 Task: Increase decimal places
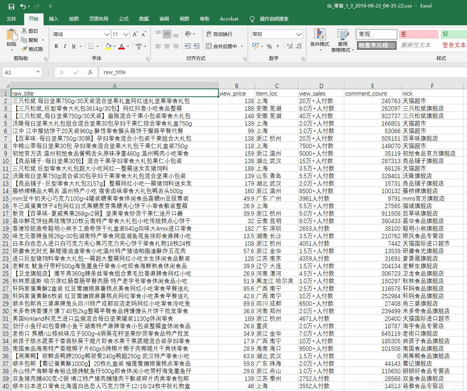[x=290, y=46]
